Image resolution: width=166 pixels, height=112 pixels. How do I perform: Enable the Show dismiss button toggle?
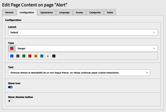coord(10,101)
